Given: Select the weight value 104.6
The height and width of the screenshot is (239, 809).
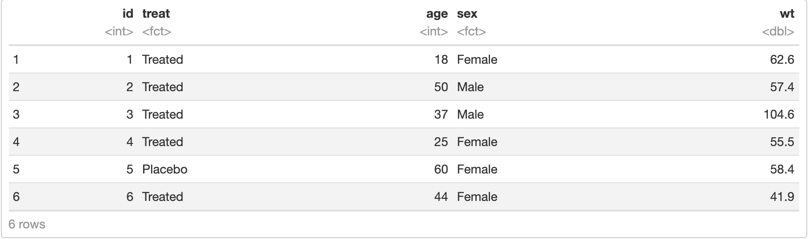Looking at the screenshot, I should coord(779,114).
